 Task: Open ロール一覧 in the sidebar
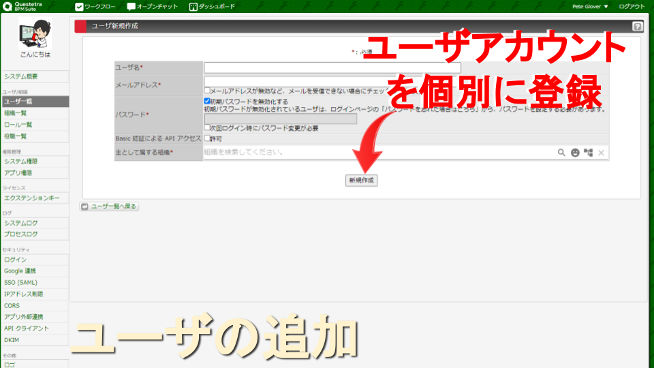tap(18, 125)
